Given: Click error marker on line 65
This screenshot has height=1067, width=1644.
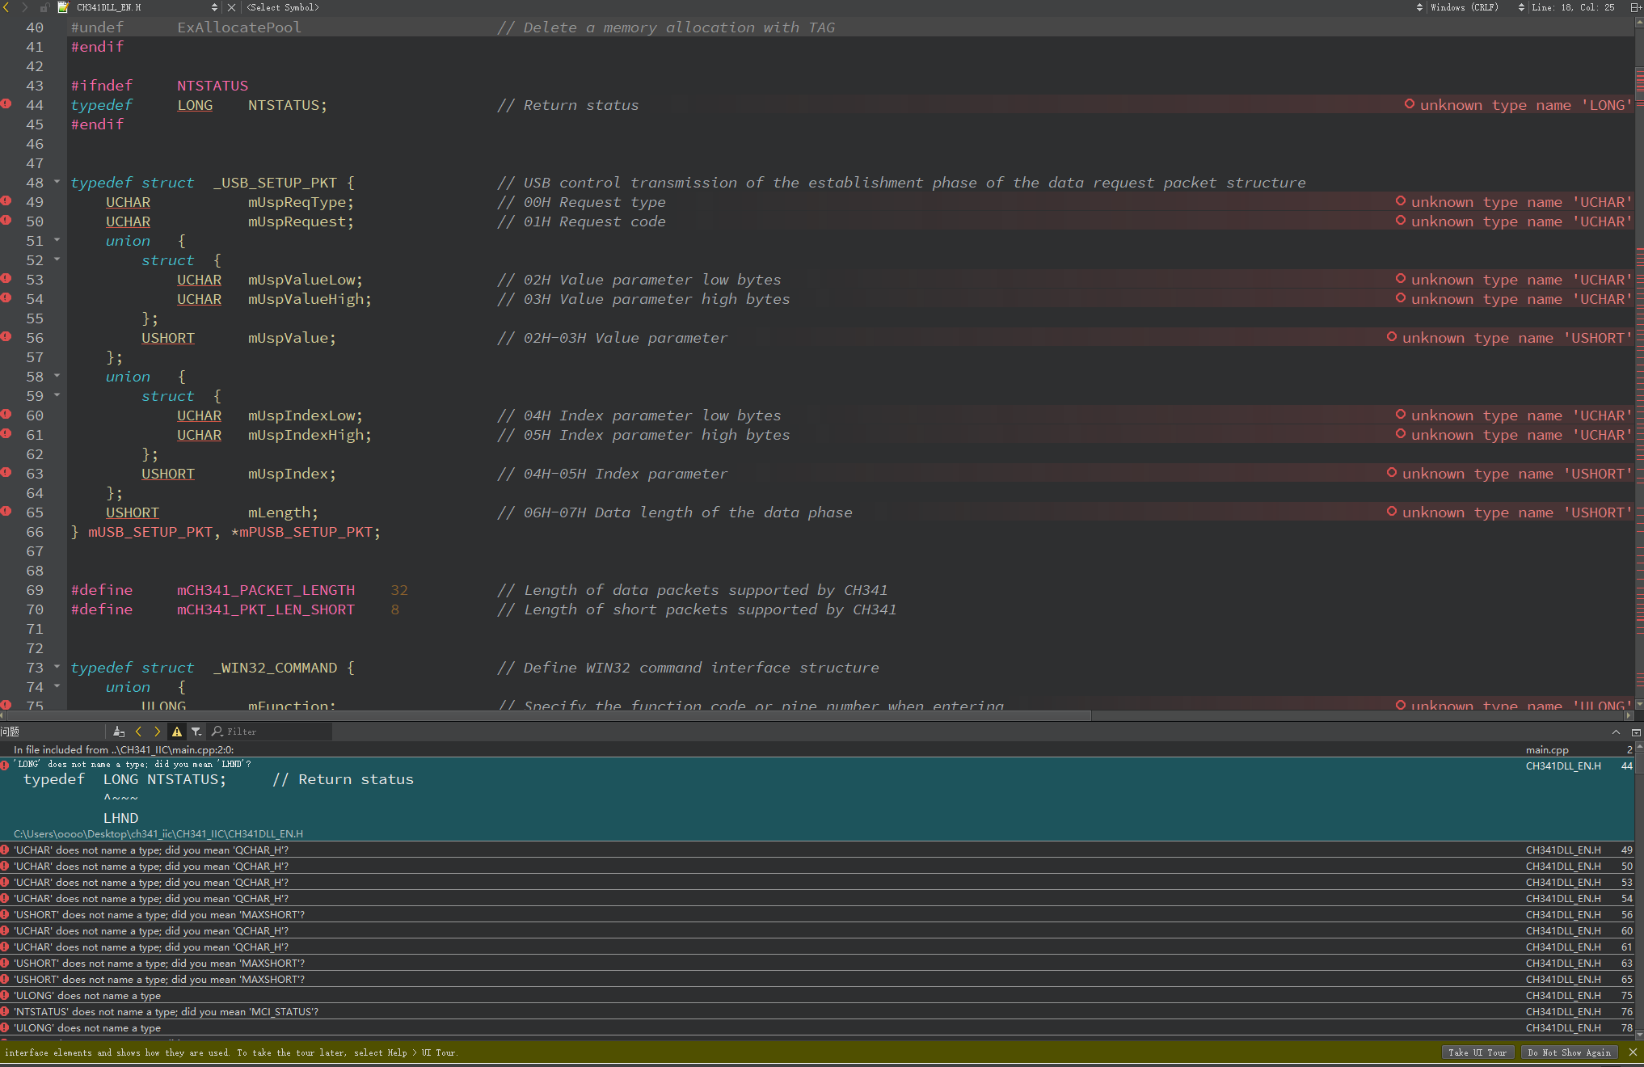Looking at the screenshot, I should tap(6, 511).
